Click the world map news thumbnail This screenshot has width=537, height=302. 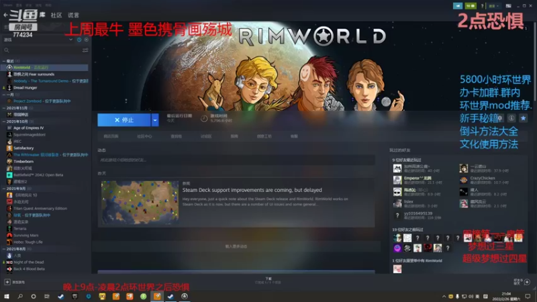(140, 203)
